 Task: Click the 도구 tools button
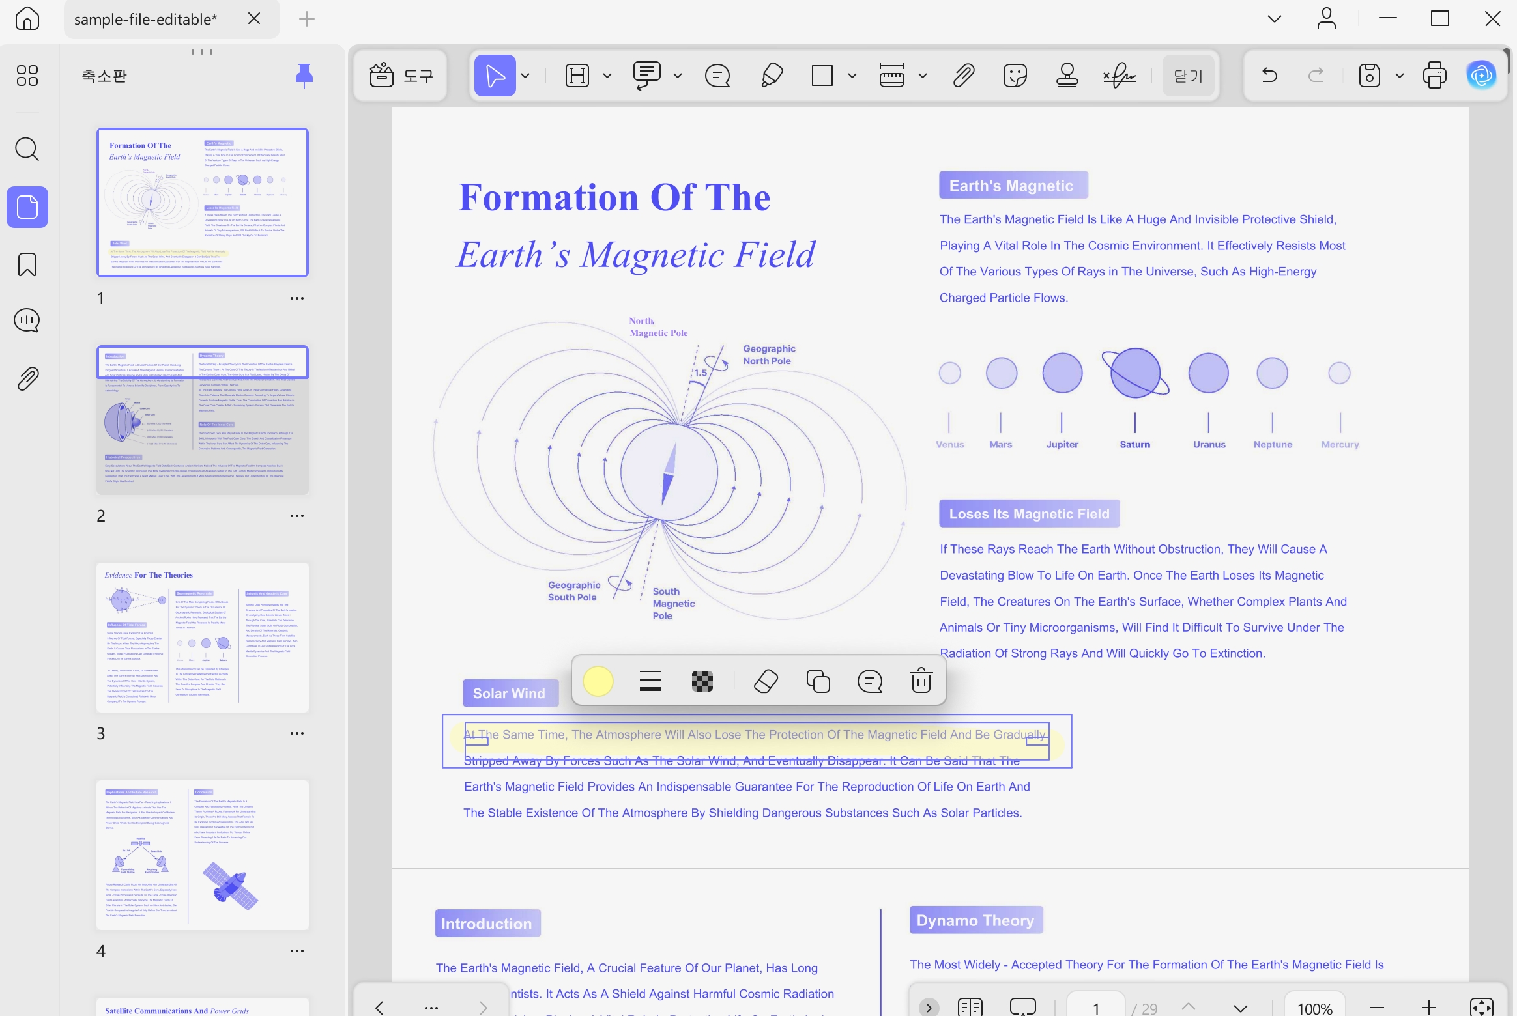point(400,76)
